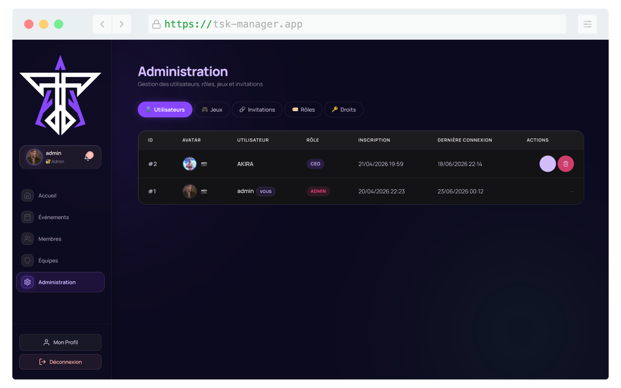621x388 pixels.
Task: Switch to the Utilisateurs tab
Action: point(165,110)
